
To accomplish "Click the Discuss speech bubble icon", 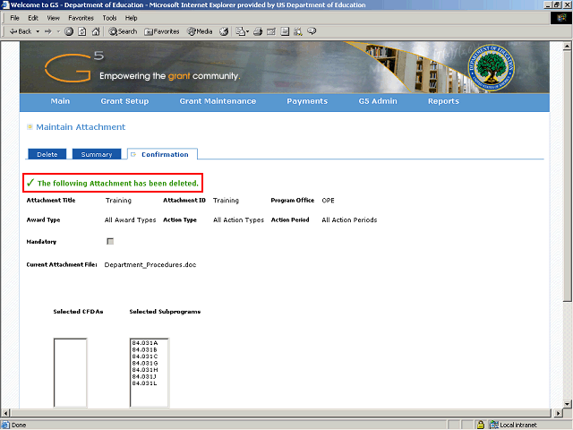I will click(312, 31).
